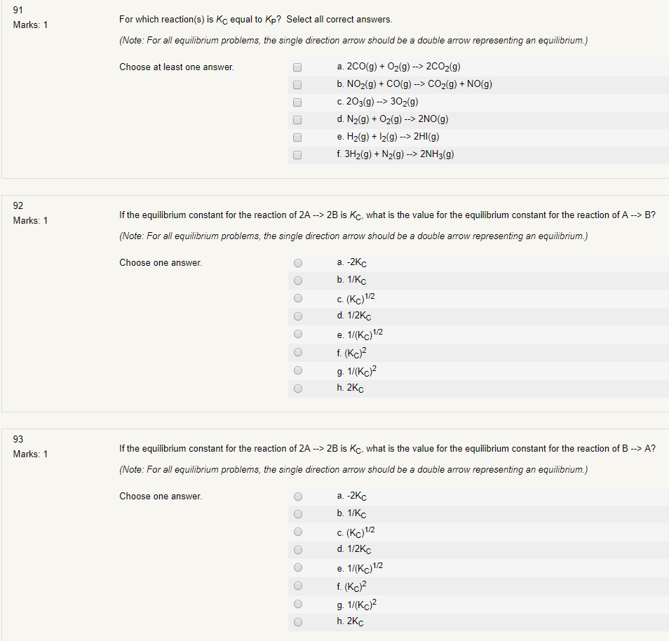This screenshot has height=641, width=669.
Task: Select (Kc)^1/2 in question 92
Action: [297, 297]
